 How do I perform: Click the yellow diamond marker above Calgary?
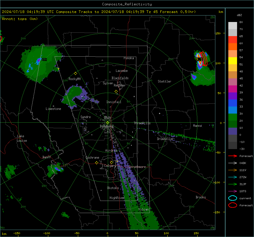[111, 162]
